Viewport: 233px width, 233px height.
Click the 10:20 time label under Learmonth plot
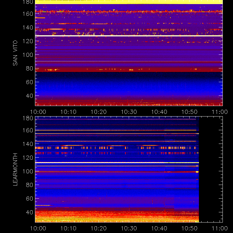click(99, 228)
